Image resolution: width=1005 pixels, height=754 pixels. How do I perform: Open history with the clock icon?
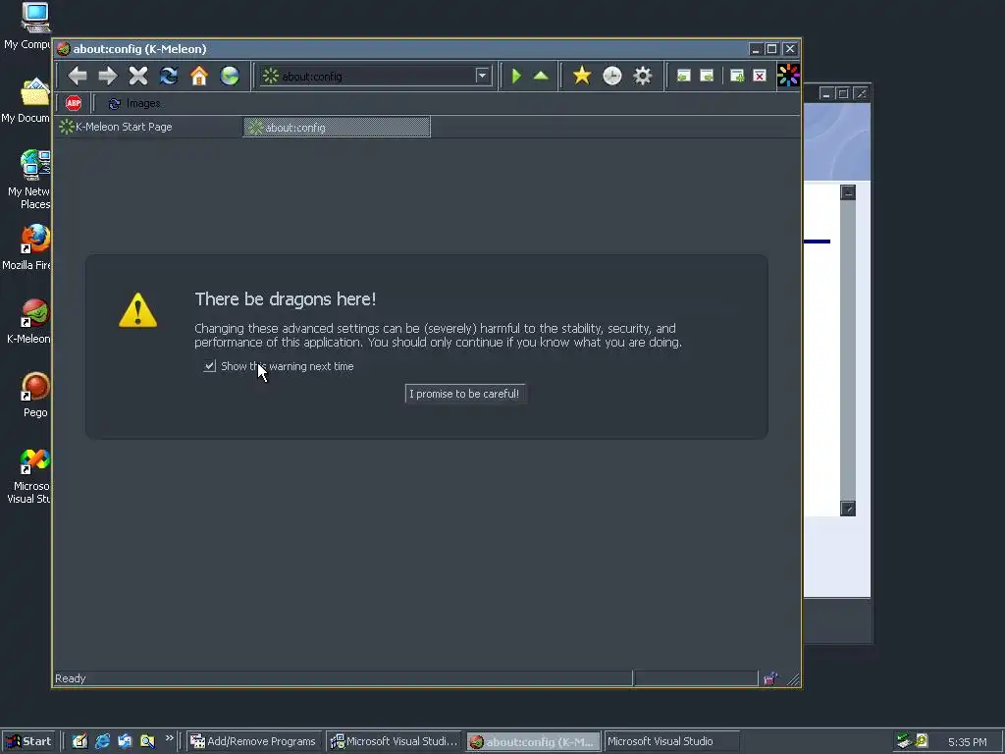coord(612,76)
